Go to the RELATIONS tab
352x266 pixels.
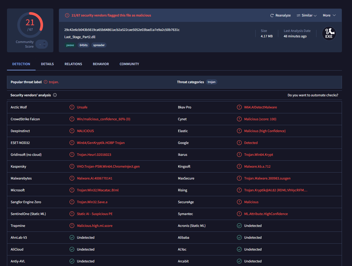click(73, 64)
